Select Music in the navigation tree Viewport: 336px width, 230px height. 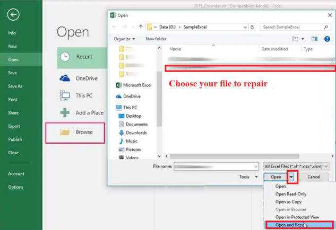click(128, 141)
